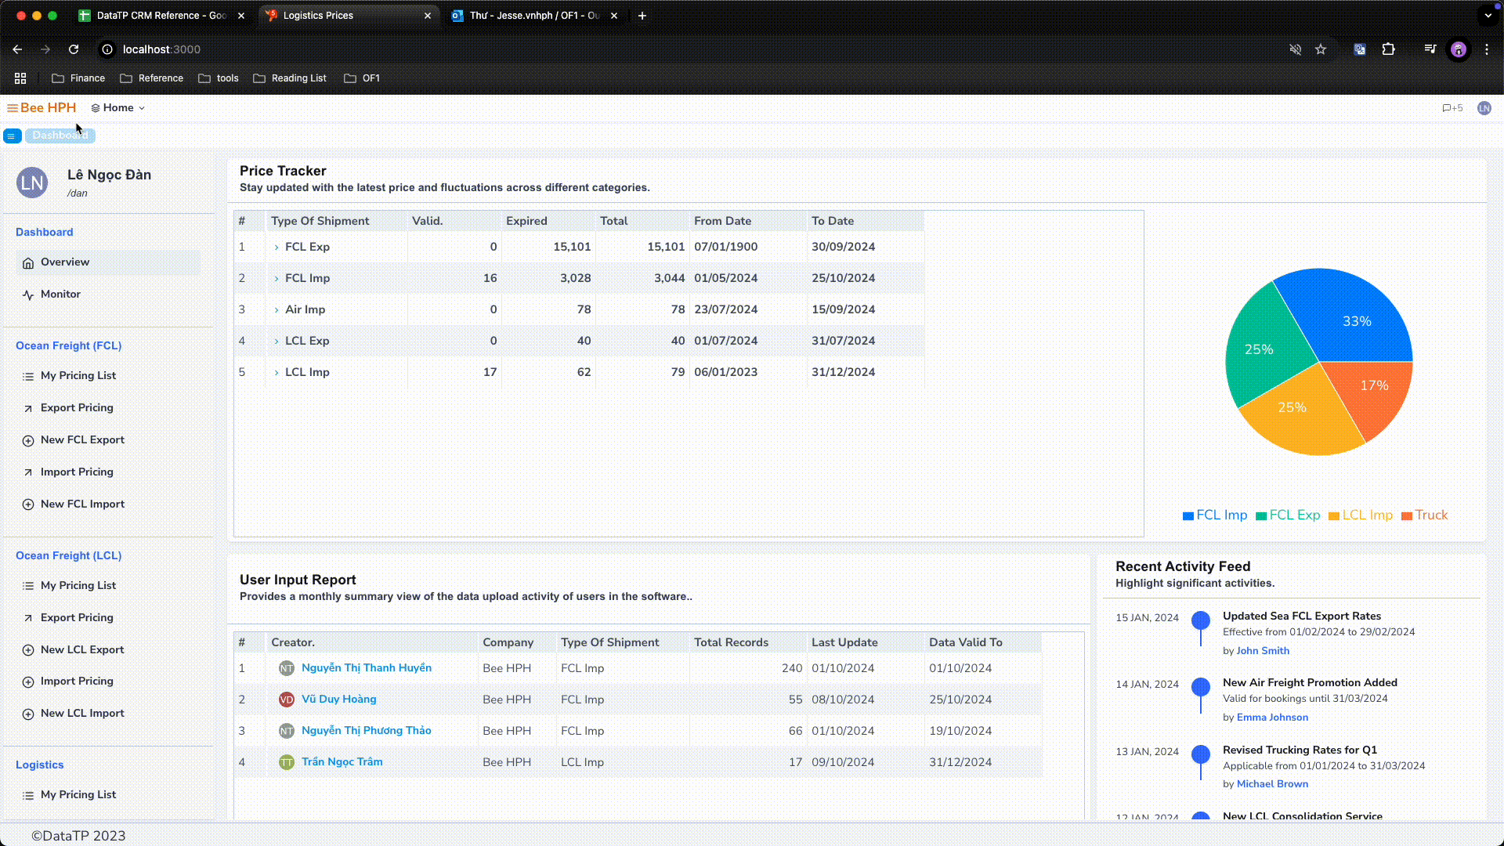Open the Home dropdown menu
The width and height of the screenshot is (1504, 846).
[118, 108]
